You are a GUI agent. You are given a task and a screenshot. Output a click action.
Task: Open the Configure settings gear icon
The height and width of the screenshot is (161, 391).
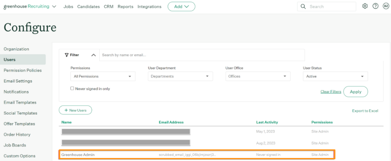[365, 7]
